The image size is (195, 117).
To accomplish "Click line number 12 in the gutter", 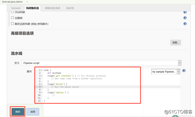I will pyautogui.click(x=39, y=101).
